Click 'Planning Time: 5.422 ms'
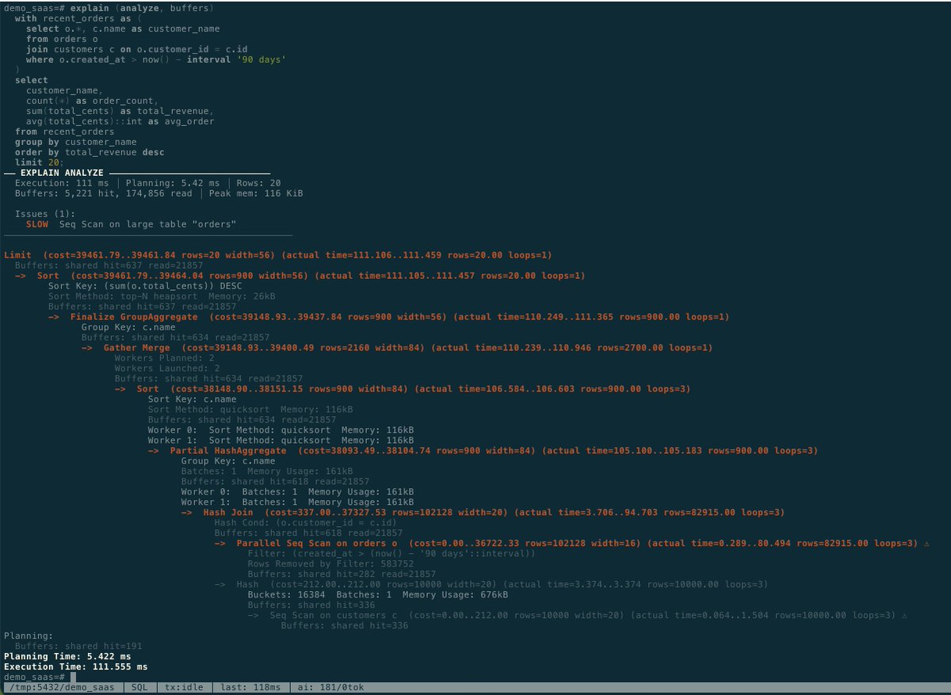This screenshot has height=695, width=951. [x=67, y=657]
